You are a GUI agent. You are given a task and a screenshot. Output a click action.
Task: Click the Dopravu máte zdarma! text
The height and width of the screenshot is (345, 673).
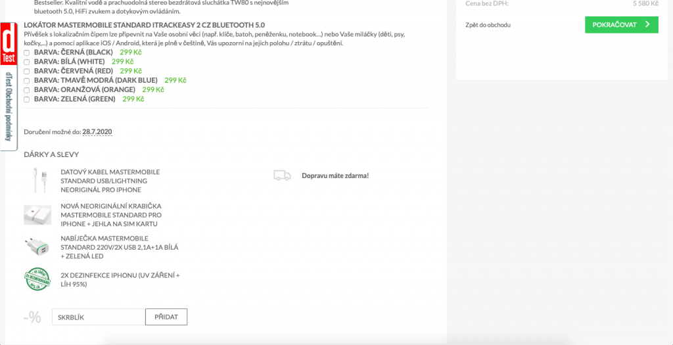335,175
